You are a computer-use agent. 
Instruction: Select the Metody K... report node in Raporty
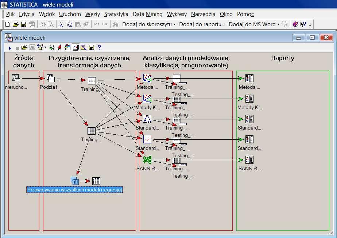[x=249, y=99]
